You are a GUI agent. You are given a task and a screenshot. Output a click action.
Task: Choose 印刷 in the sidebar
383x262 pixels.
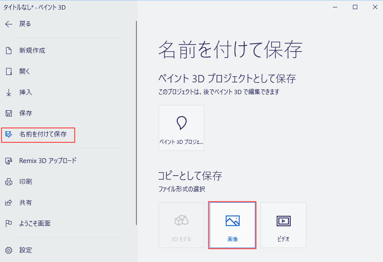(x=26, y=182)
